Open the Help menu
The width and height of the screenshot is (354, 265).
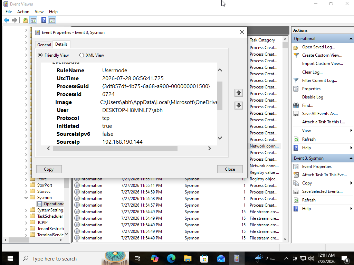[x=53, y=12]
